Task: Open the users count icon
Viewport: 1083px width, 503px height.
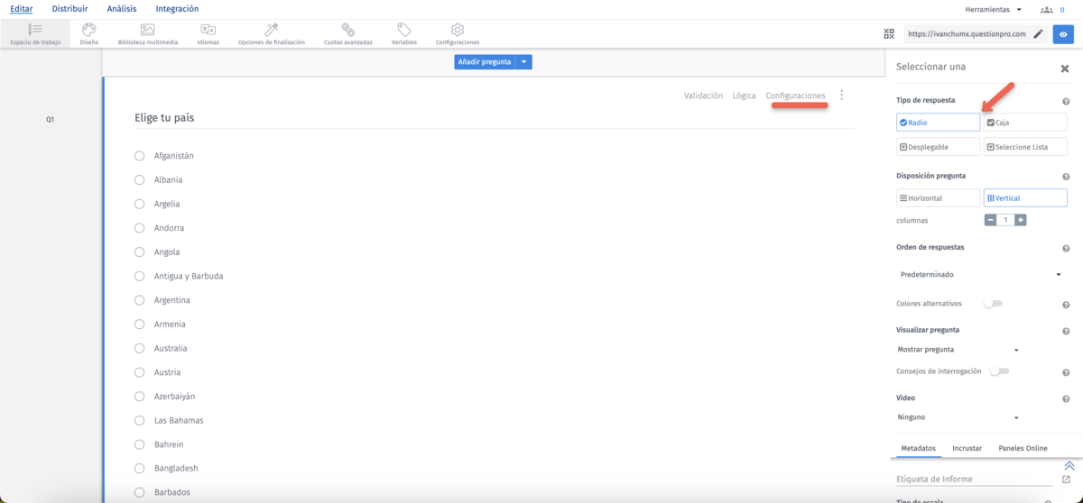Action: [x=1047, y=9]
